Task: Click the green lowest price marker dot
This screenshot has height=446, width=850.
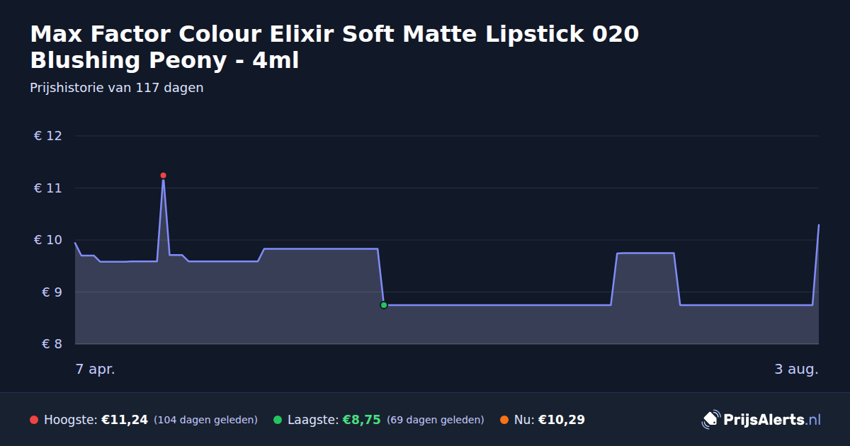Action: click(x=384, y=305)
